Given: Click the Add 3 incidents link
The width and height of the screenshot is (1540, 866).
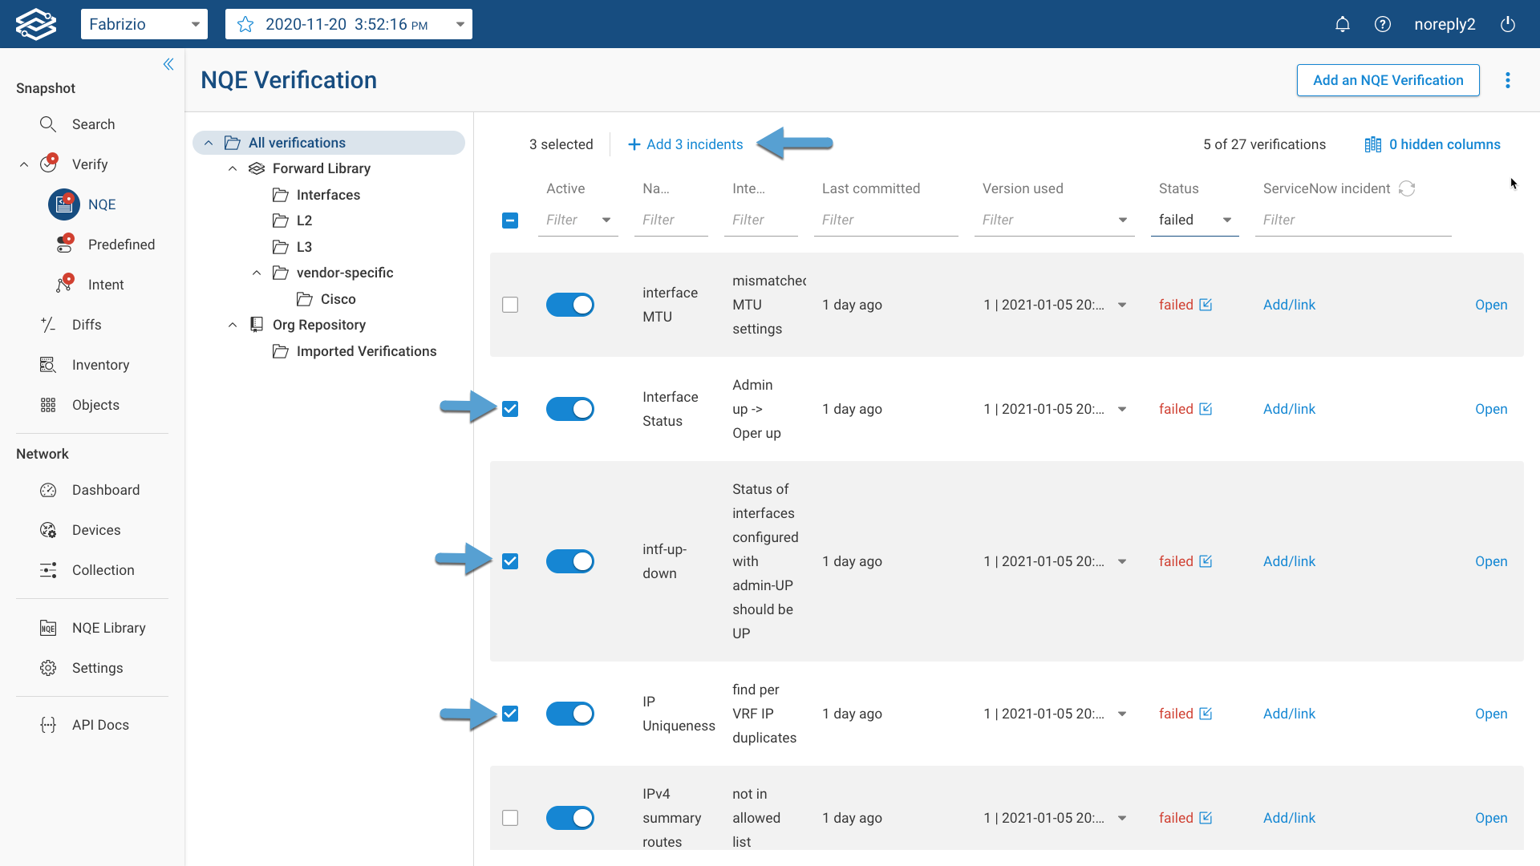Looking at the screenshot, I should (685, 144).
